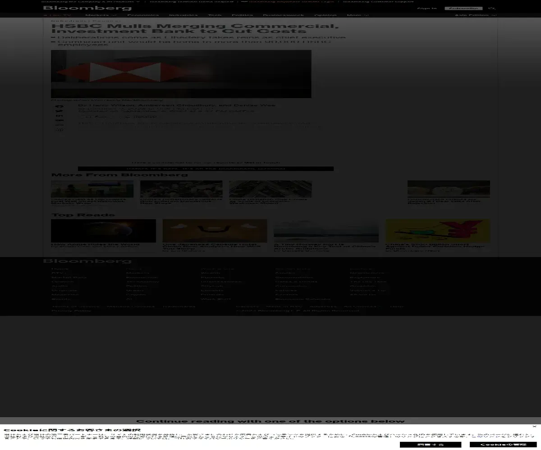Open Ad Choices link in the footer
The width and height of the screenshot is (541, 450).
[362, 306]
